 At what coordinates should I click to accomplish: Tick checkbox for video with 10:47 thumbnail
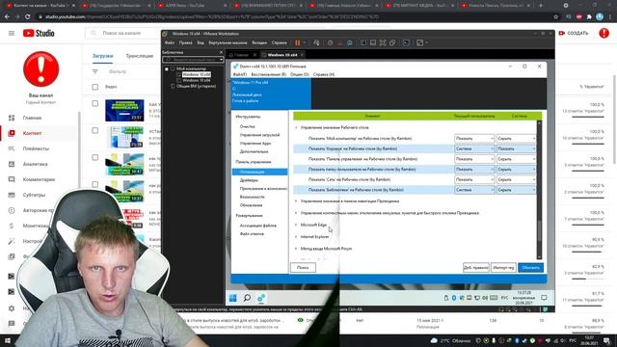point(95,157)
